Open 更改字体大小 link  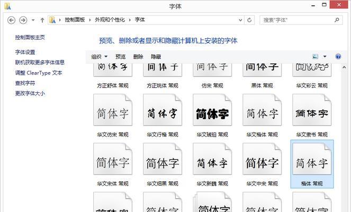[30, 93]
